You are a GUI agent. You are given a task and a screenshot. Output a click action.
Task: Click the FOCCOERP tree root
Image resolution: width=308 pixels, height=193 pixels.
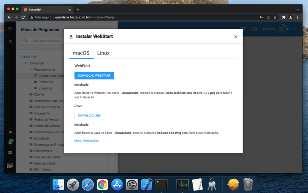click(x=29, y=57)
